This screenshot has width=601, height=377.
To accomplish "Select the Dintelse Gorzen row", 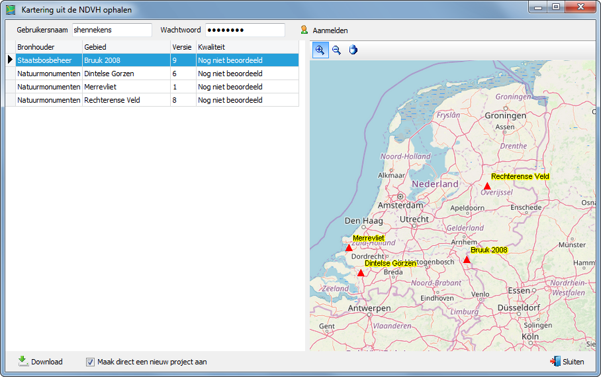I will click(126, 74).
